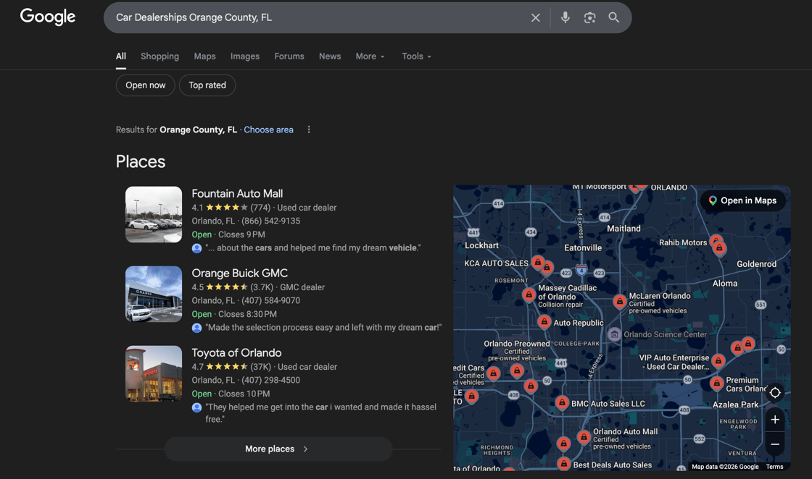Center map on my current location
This screenshot has width=812, height=479.
click(774, 392)
